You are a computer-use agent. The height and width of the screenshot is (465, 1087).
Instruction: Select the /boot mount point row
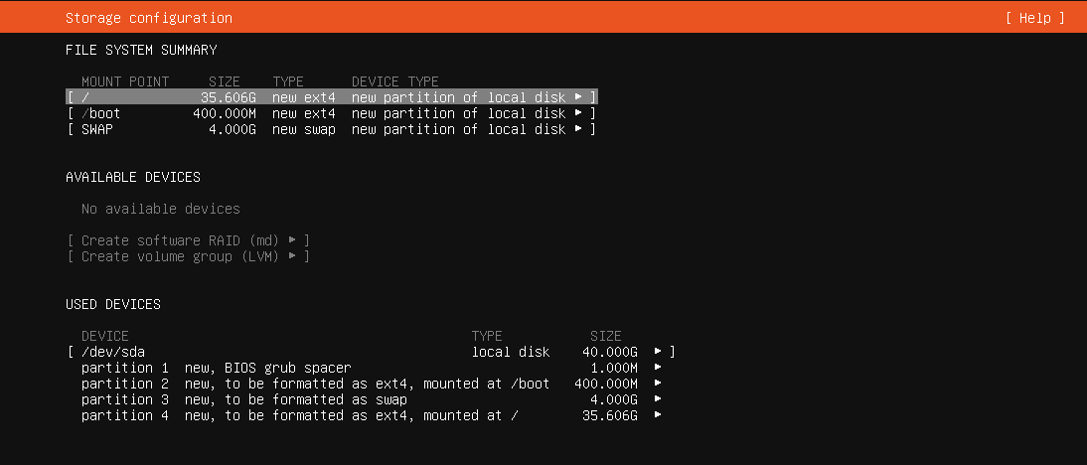332,113
